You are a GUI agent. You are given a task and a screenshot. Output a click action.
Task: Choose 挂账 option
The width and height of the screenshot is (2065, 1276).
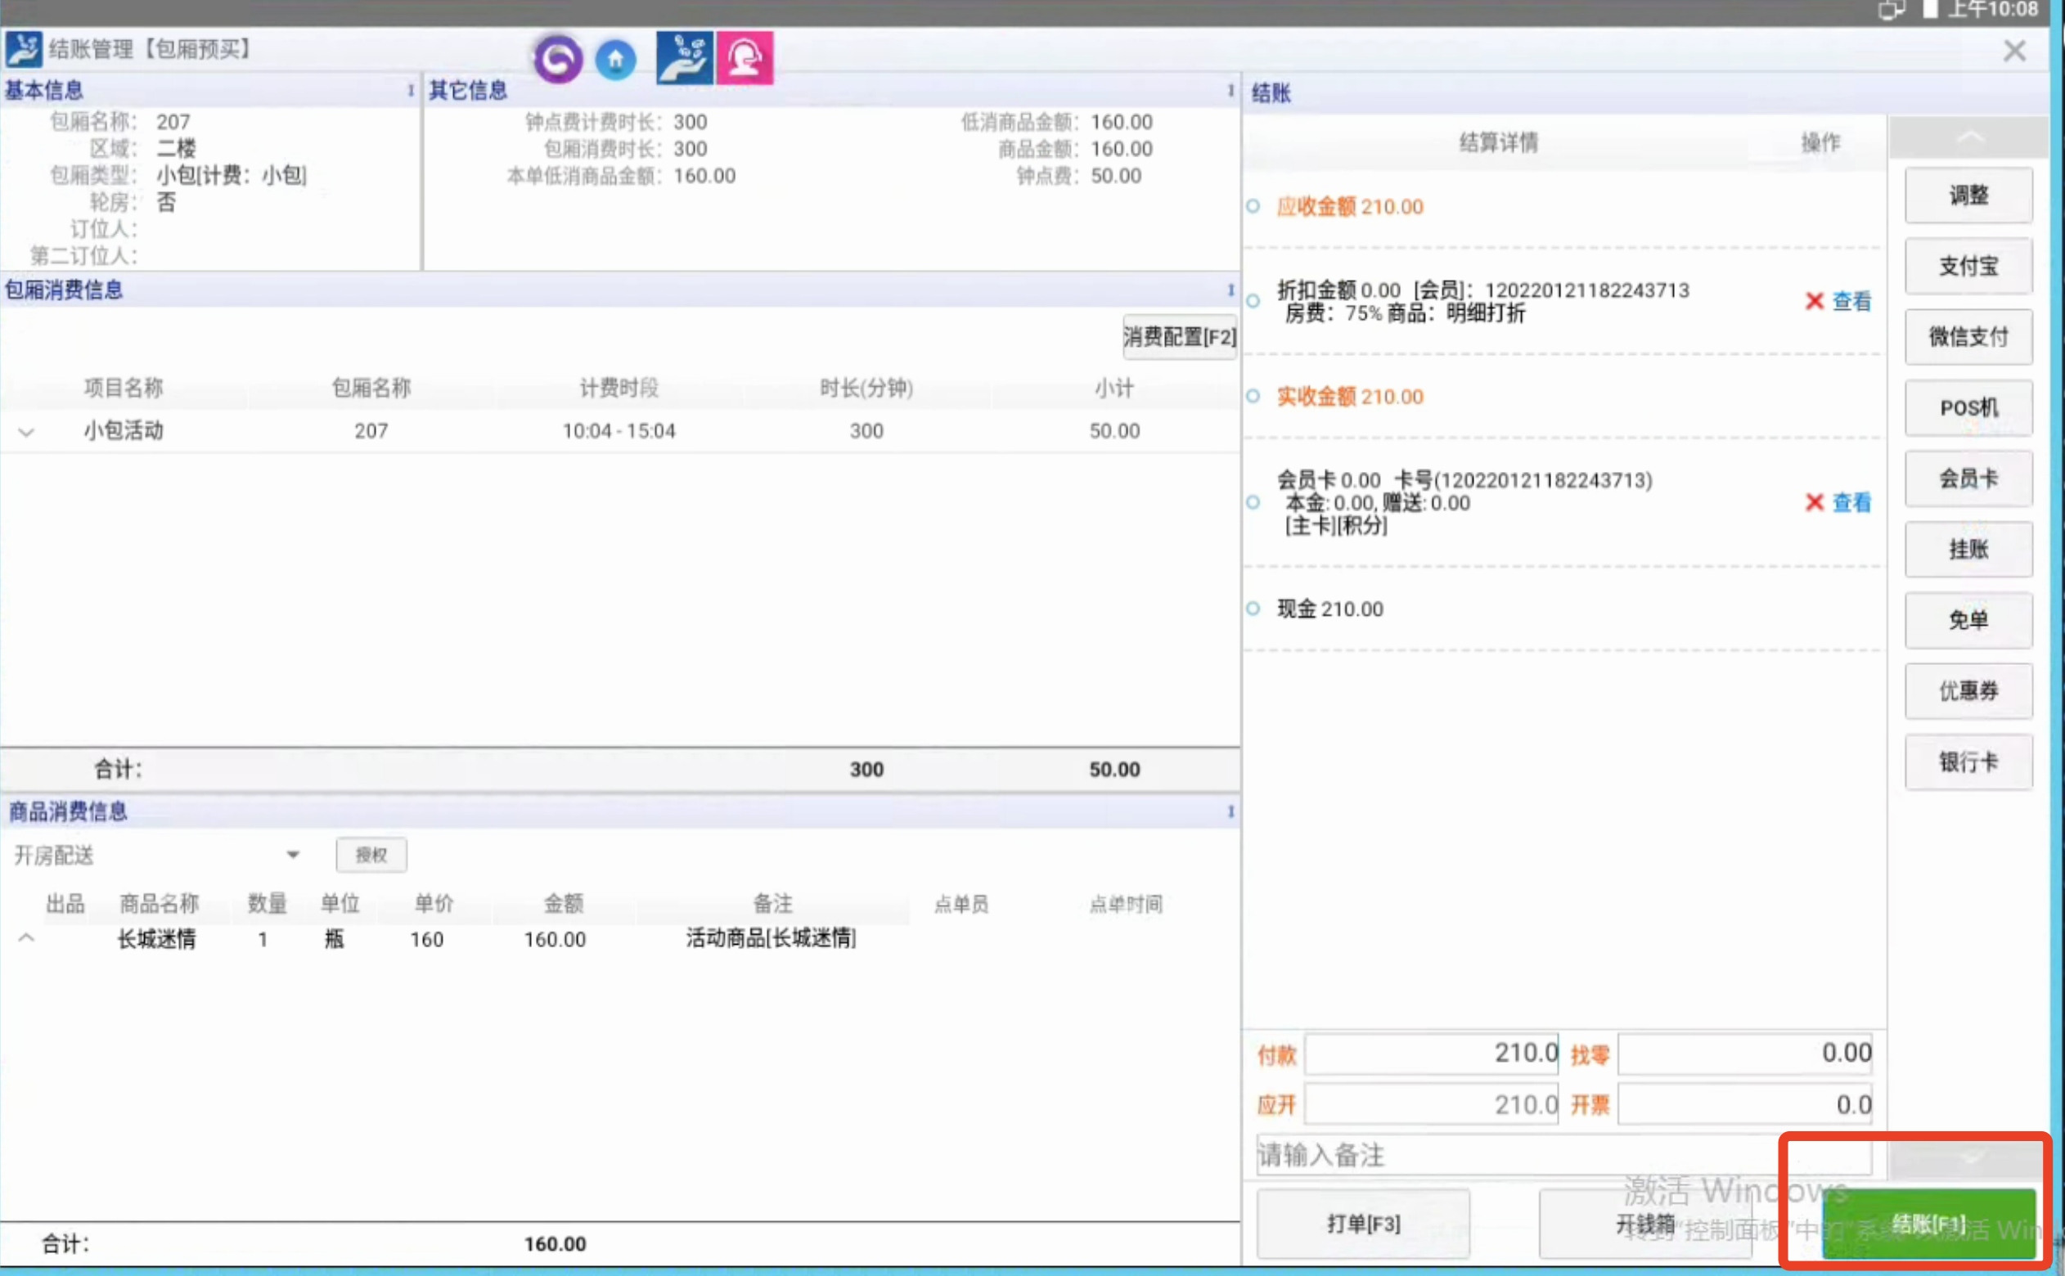click(x=1968, y=550)
